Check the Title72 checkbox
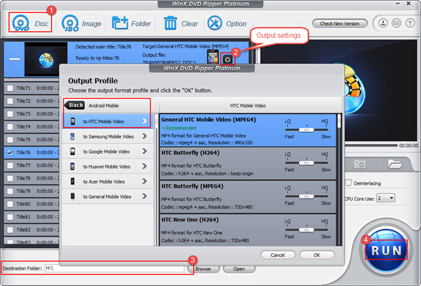This screenshot has width=421, height=286. (10, 101)
